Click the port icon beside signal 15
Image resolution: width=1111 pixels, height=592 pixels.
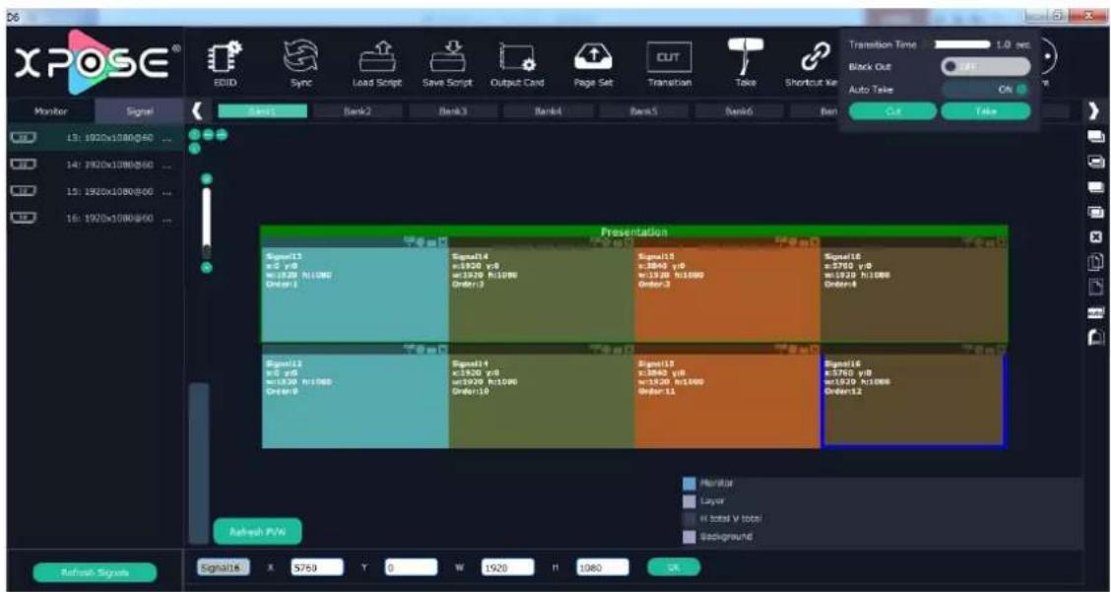pyautogui.click(x=24, y=191)
